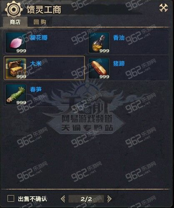The height and width of the screenshot is (208, 174).
Task: Switch to the 回购 tab
Action: pyautogui.click(x=40, y=22)
